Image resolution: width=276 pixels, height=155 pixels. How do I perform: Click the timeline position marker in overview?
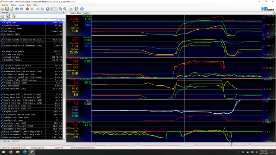pos(232,145)
